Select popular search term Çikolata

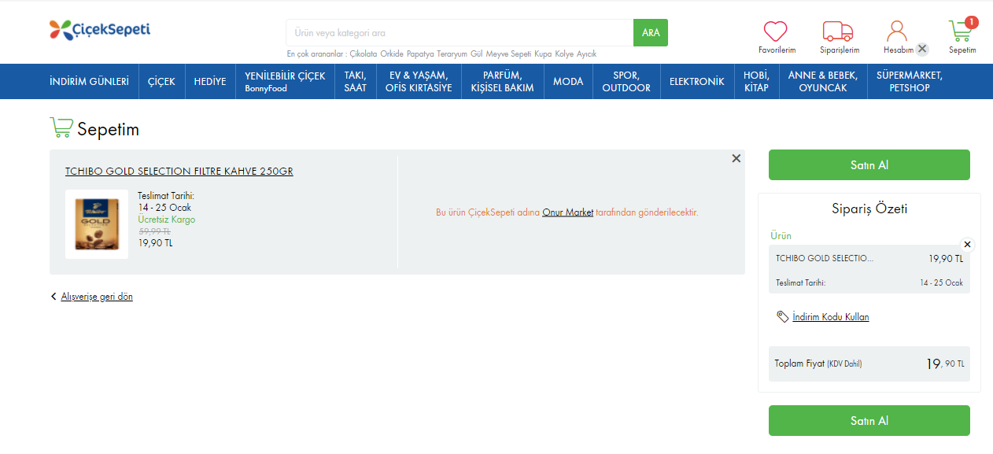364,54
